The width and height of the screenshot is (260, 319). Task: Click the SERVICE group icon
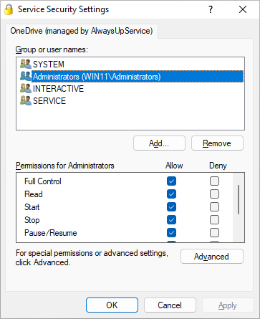click(x=26, y=100)
